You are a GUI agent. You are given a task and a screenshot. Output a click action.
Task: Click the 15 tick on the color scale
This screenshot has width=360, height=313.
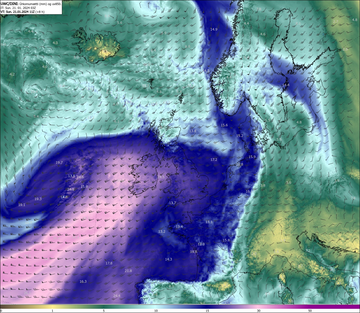[207, 311]
